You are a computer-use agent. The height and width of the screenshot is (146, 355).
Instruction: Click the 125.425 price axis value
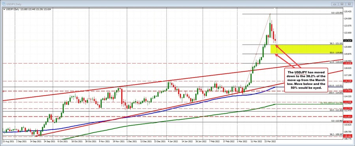348,11
